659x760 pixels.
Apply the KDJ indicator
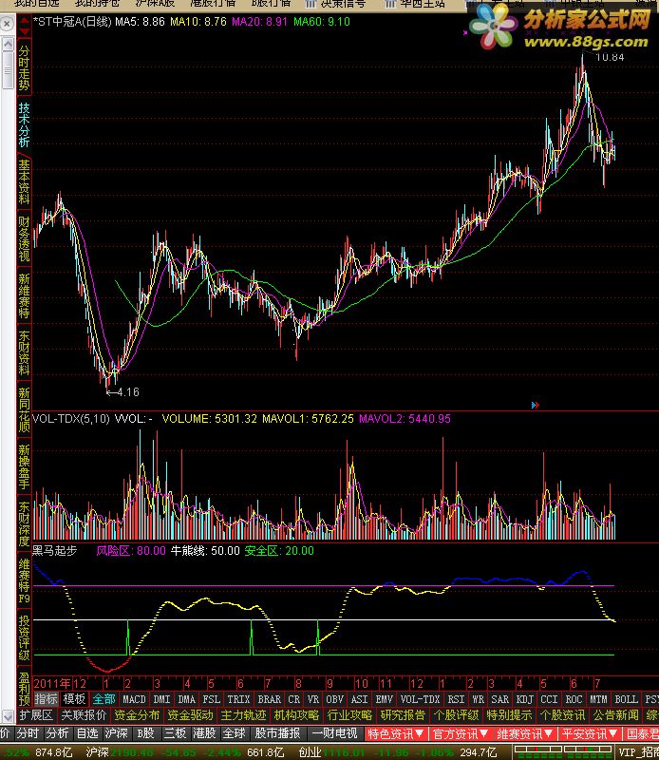point(524,699)
